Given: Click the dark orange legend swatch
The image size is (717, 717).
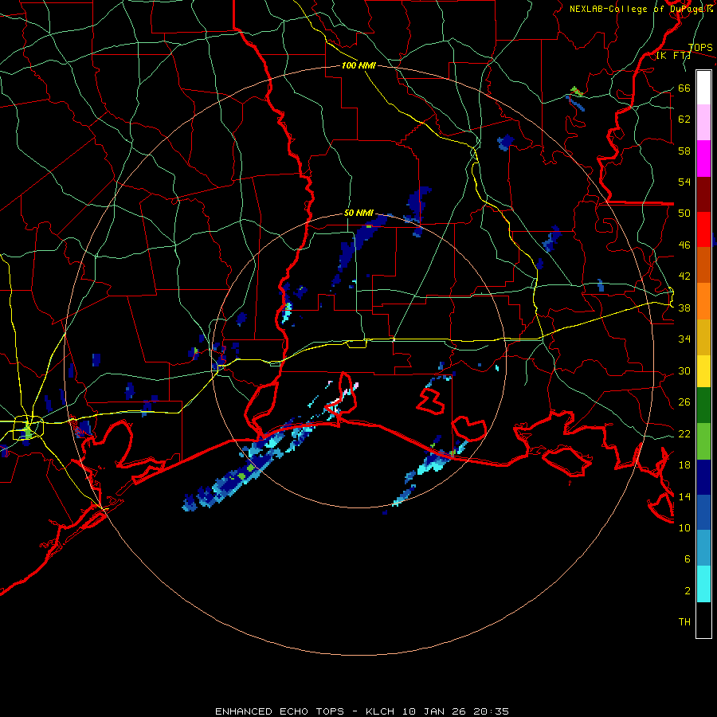Looking at the screenshot, I should pos(703,264).
